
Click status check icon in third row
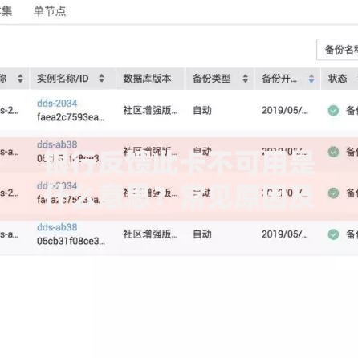click(x=333, y=193)
